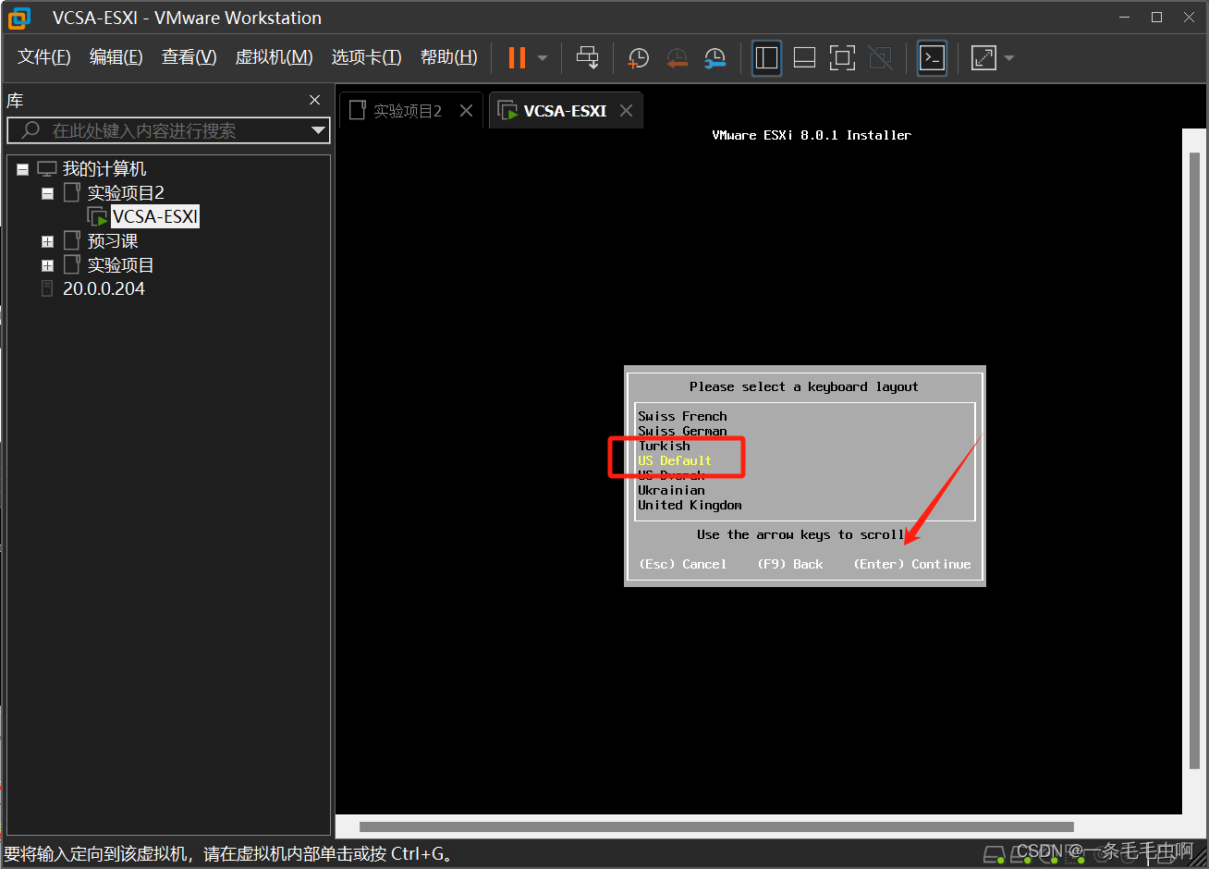Select Turkish keyboard layout
1209x869 pixels.
coord(664,446)
